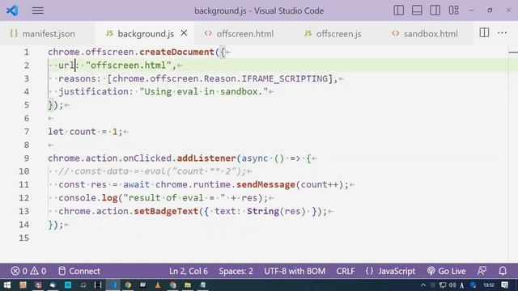Click the editor vertical scrollbar overview ruler
Viewport: 518px width, 291px height.
[513, 154]
